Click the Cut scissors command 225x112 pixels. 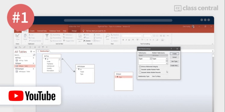pos(31,35)
